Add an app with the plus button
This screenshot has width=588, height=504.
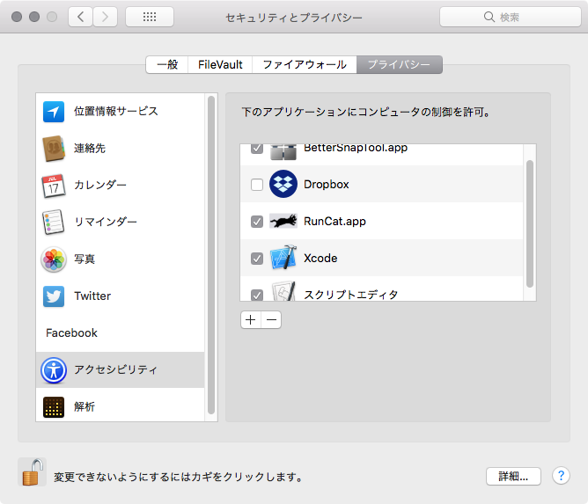coord(250,320)
